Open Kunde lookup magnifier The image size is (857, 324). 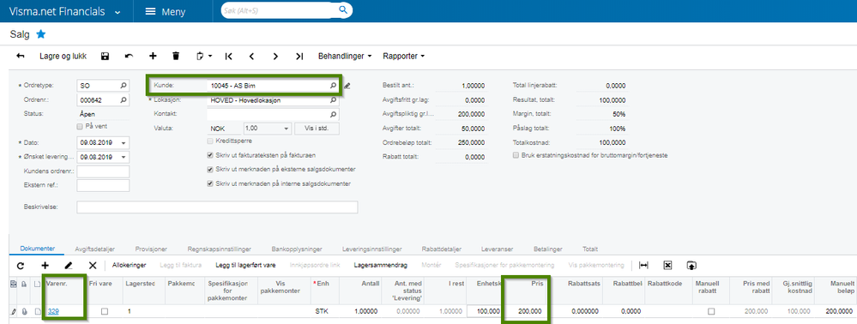point(333,86)
